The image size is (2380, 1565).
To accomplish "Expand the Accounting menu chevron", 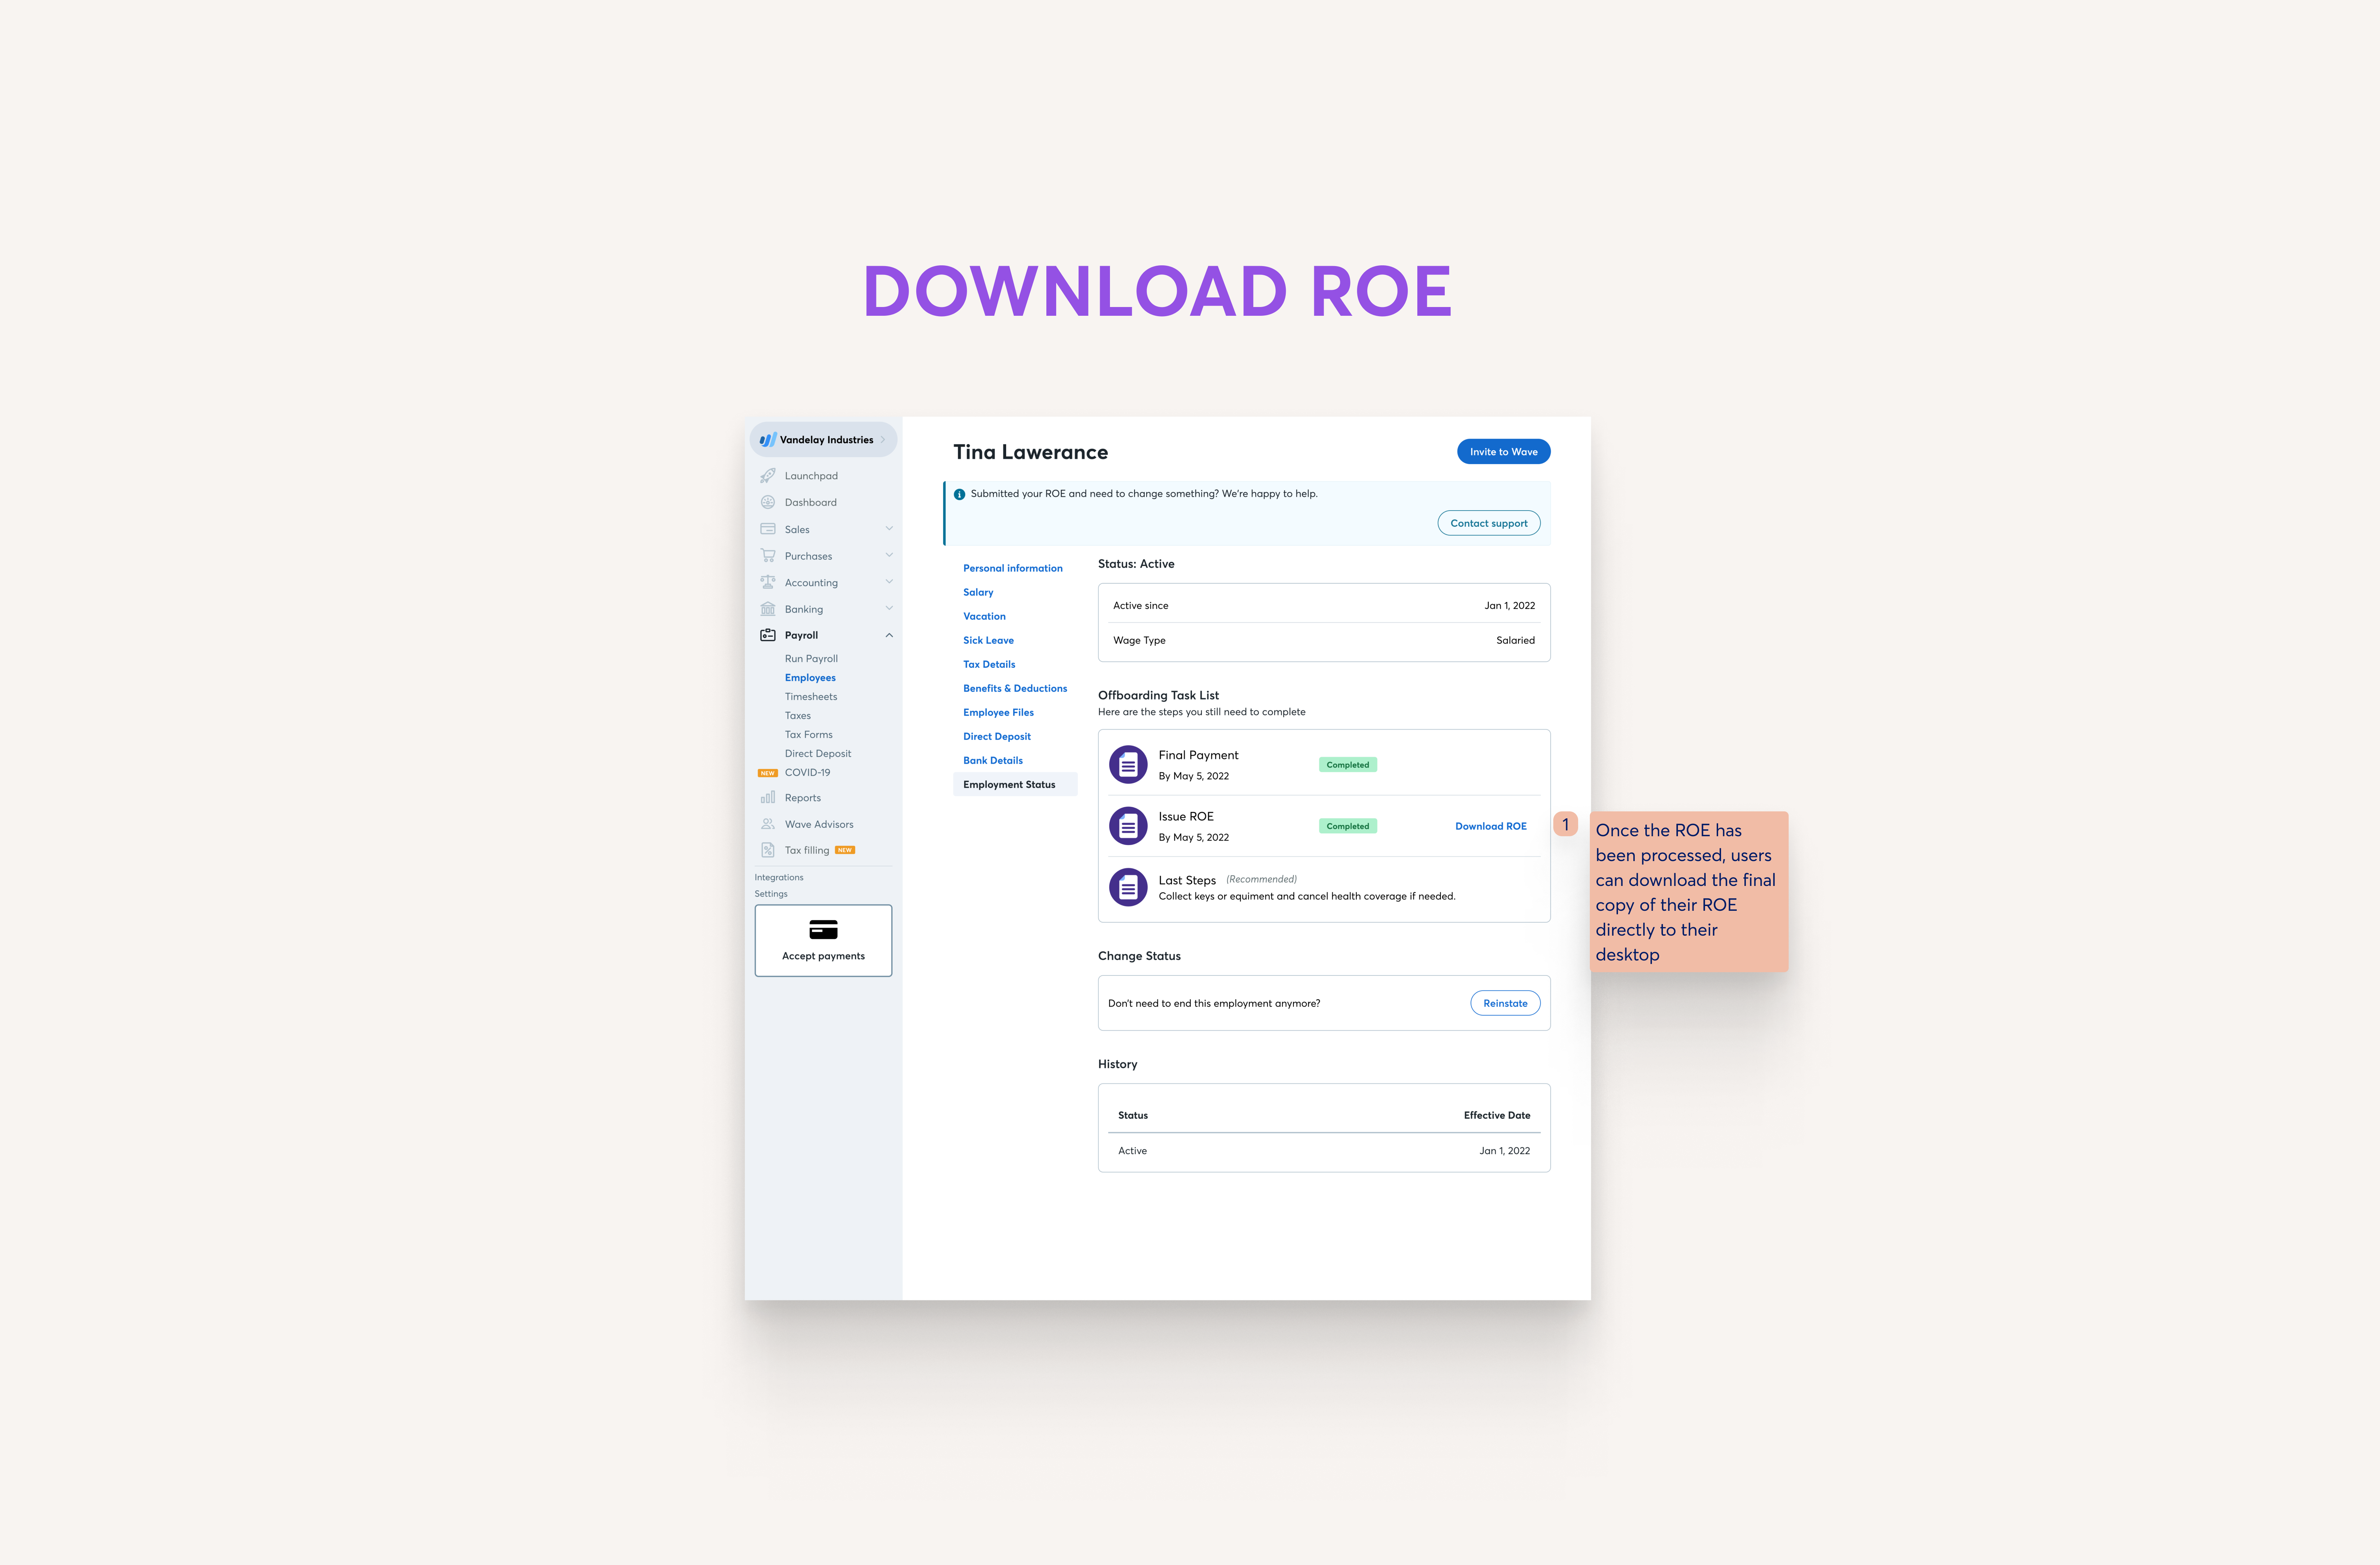I will pos(889,582).
